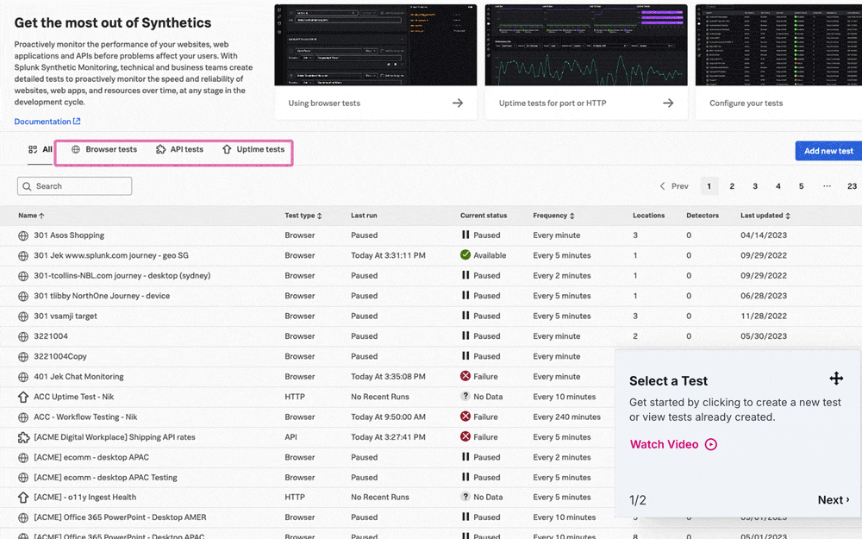Viewport: 862px width, 539px height.
Task: Click Paused icon for 301 Asos Shopping
Action: pyautogui.click(x=465, y=235)
